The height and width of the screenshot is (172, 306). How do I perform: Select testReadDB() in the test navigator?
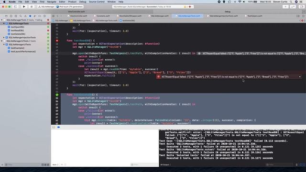pos(17,31)
